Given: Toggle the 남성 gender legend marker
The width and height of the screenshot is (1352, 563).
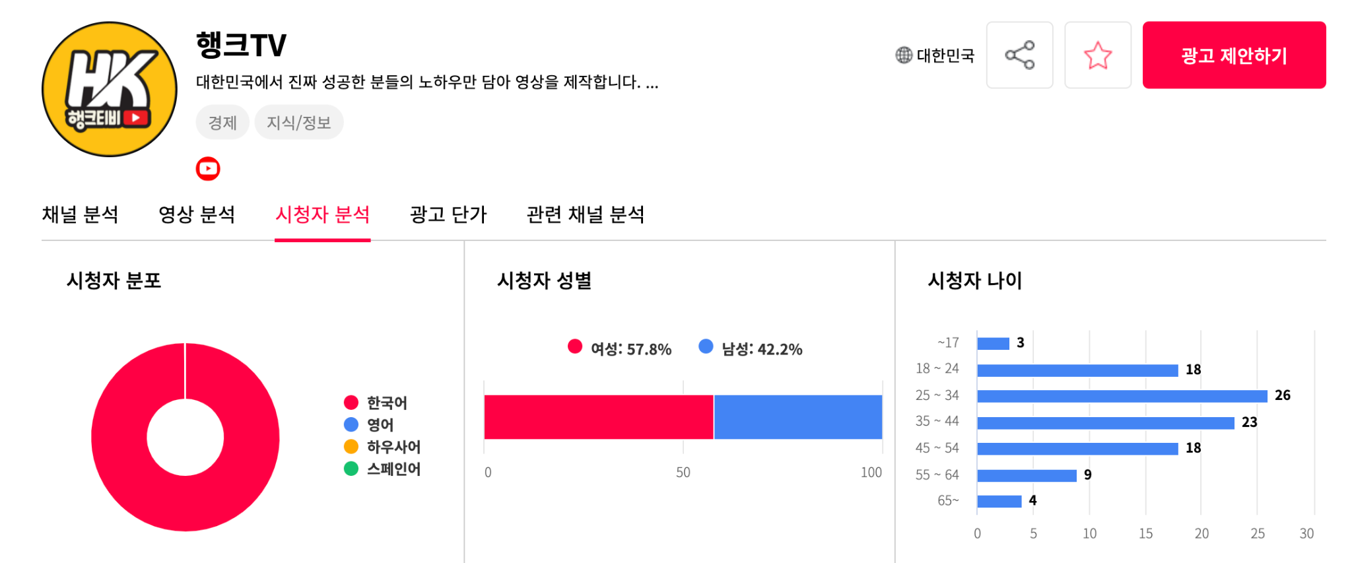Looking at the screenshot, I should pos(706,347).
